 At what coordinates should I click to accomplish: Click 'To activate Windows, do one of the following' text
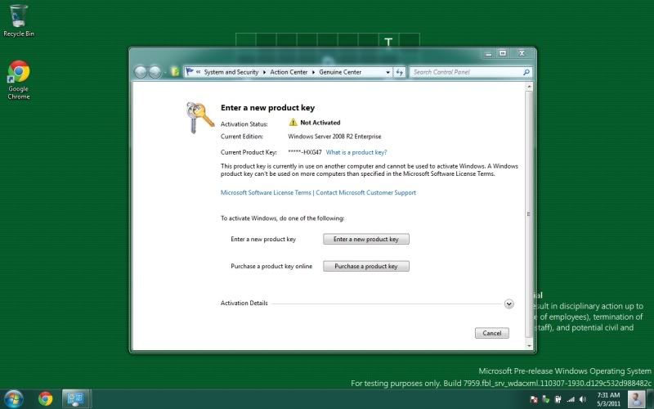tap(282, 218)
